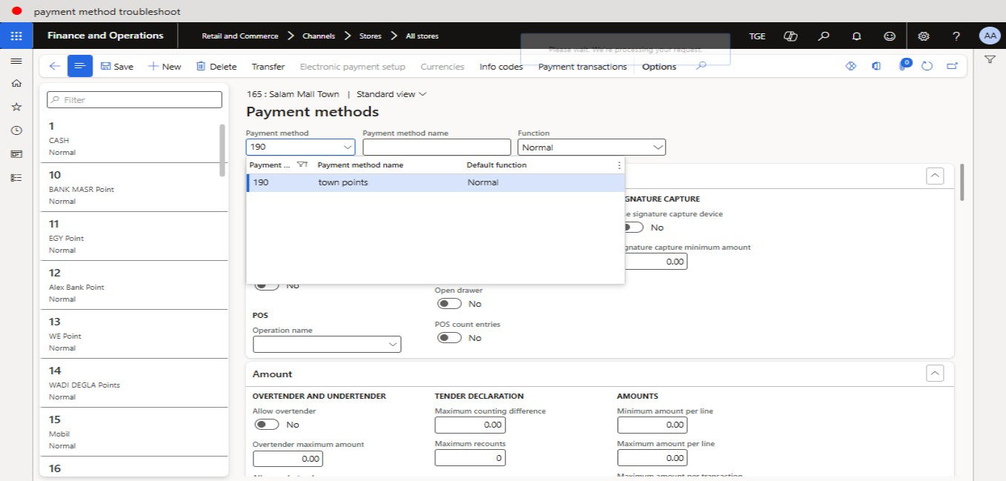Image resolution: width=1006 pixels, height=481 pixels.
Task: Go to the Home dashboard icon
Action: 16,84
